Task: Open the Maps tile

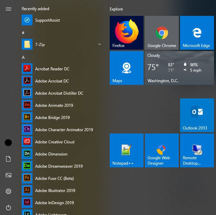Action: pos(127,68)
